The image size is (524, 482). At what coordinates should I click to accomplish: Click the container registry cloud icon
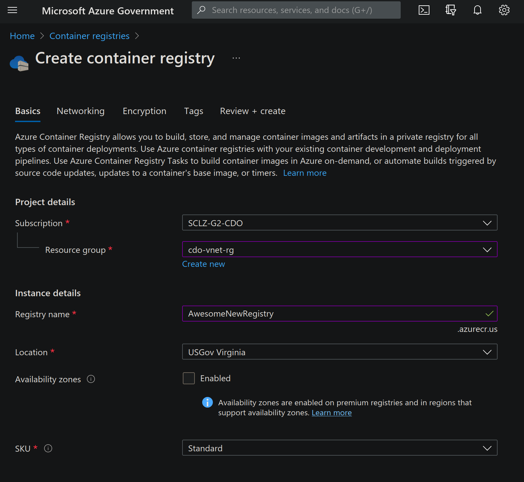point(19,63)
